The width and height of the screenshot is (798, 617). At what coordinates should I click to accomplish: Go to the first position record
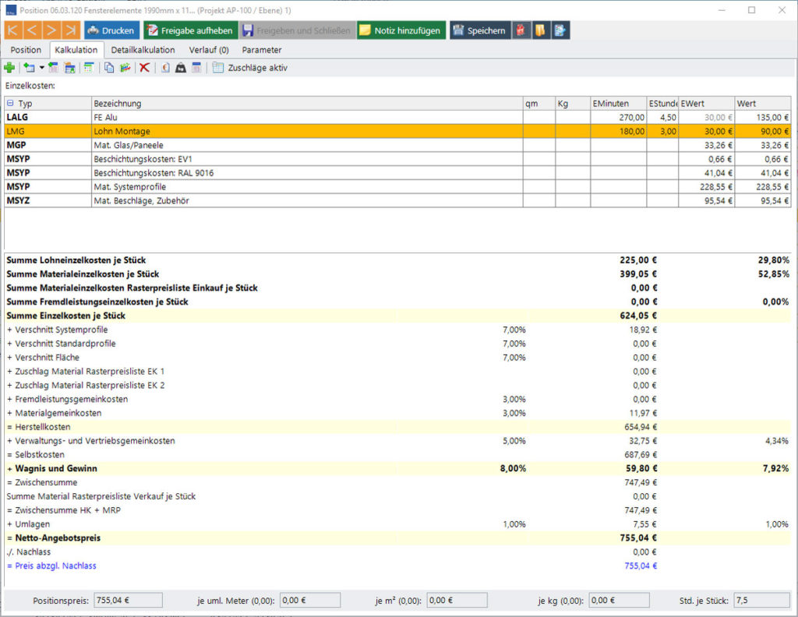13,30
